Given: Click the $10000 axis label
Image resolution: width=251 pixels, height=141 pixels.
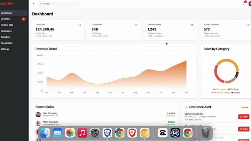Looking at the screenshot, I should coord(40,55).
